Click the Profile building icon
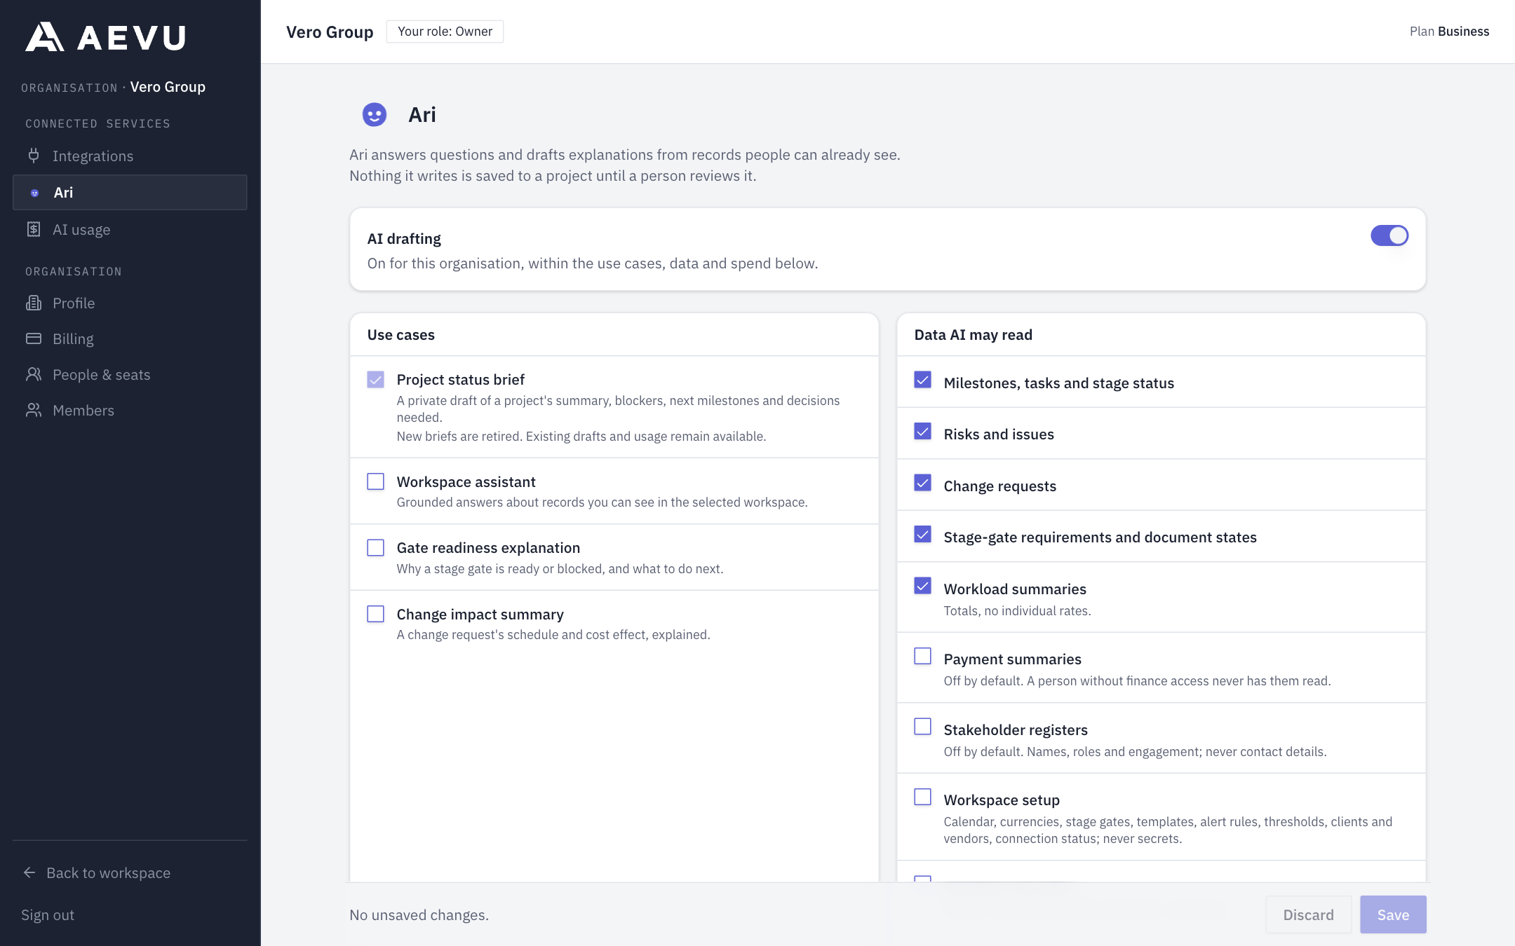The image size is (1515, 946). click(x=34, y=303)
